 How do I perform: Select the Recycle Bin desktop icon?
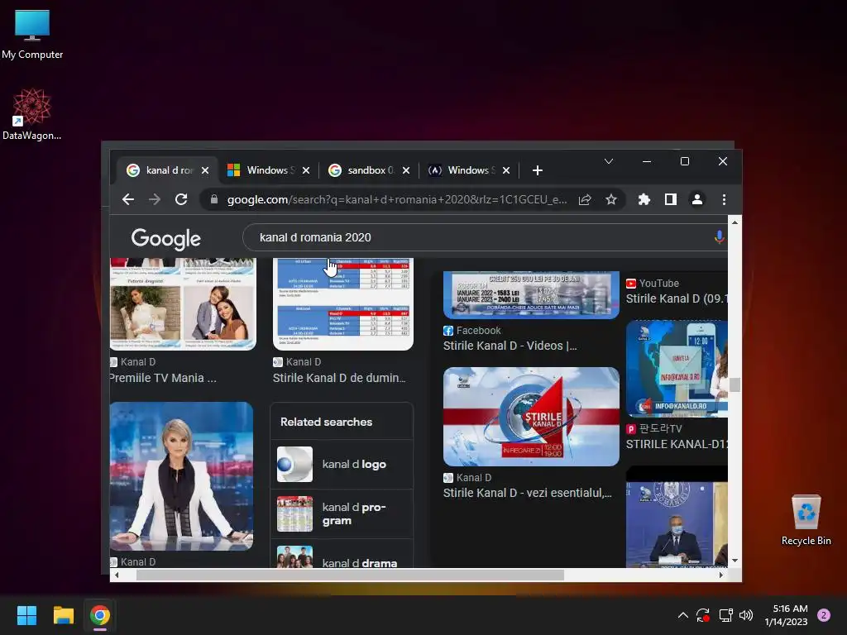coord(806,519)
